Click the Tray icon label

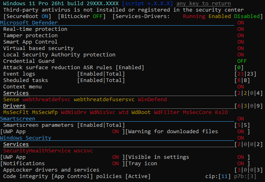(142, 164)
